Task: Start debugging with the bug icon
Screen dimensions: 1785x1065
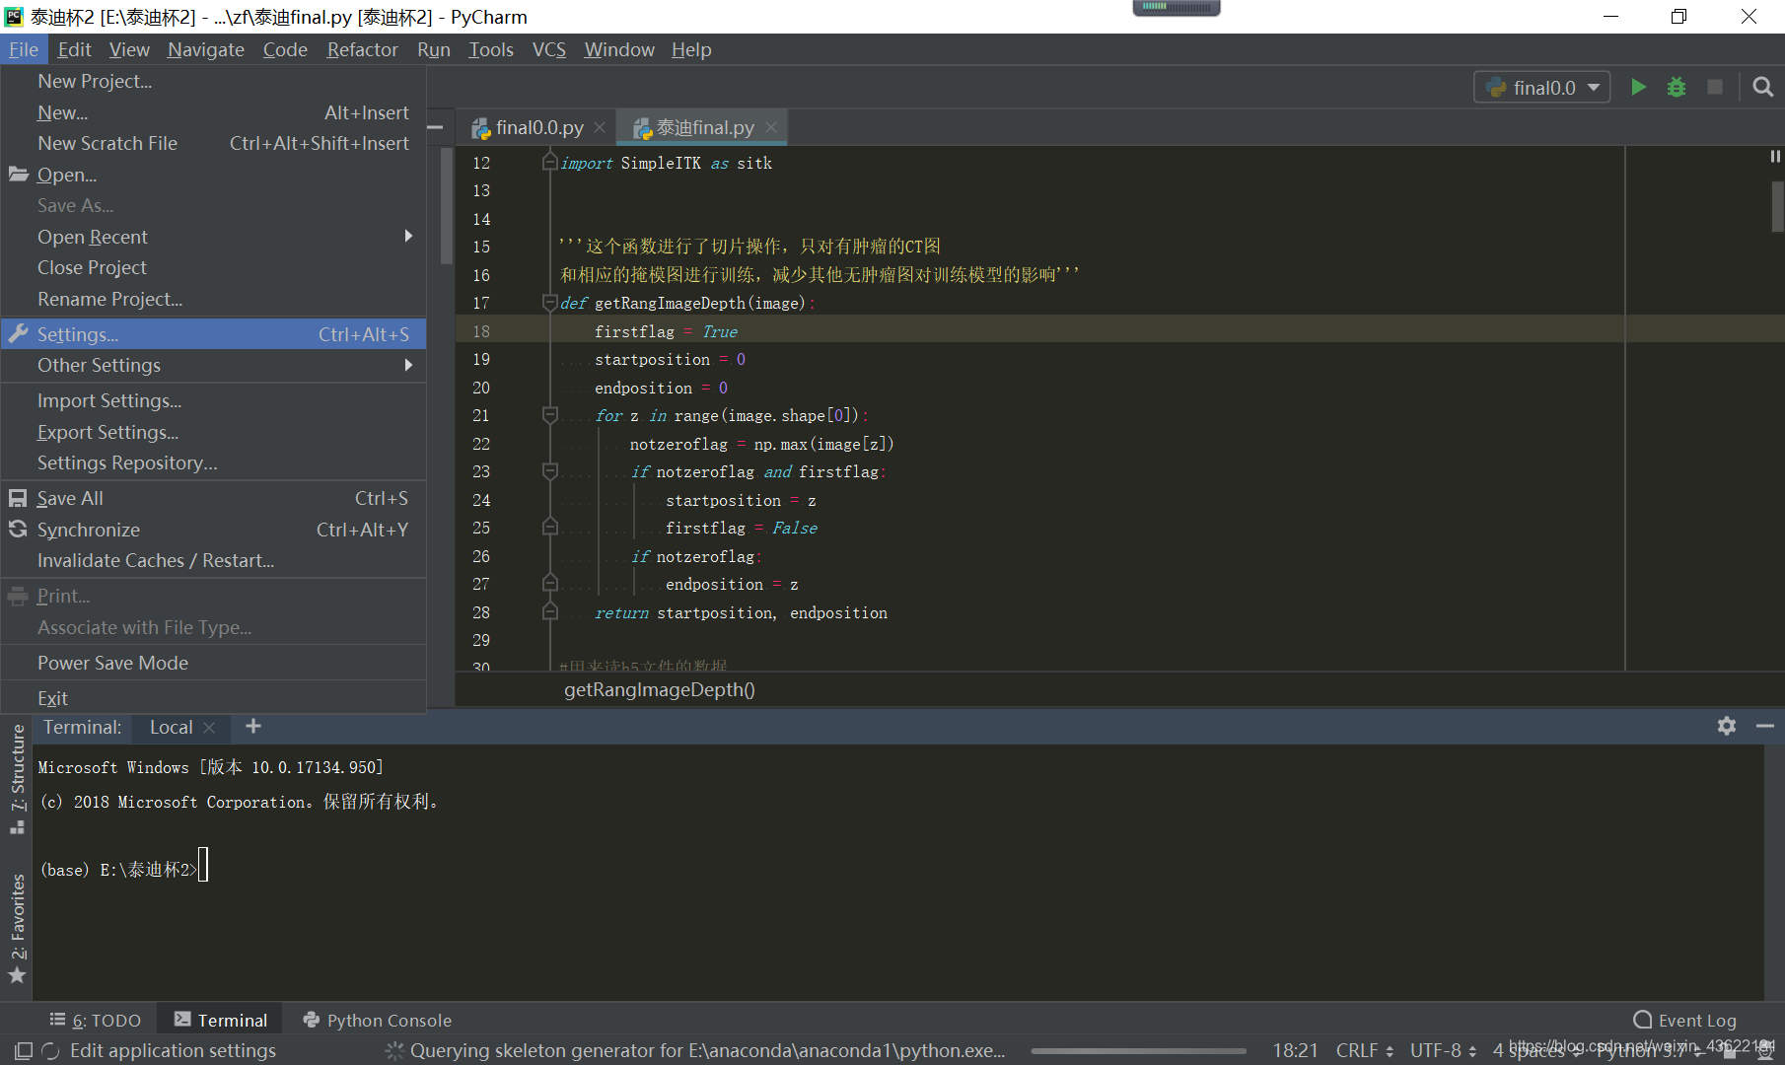Action: click(1677, 87)
